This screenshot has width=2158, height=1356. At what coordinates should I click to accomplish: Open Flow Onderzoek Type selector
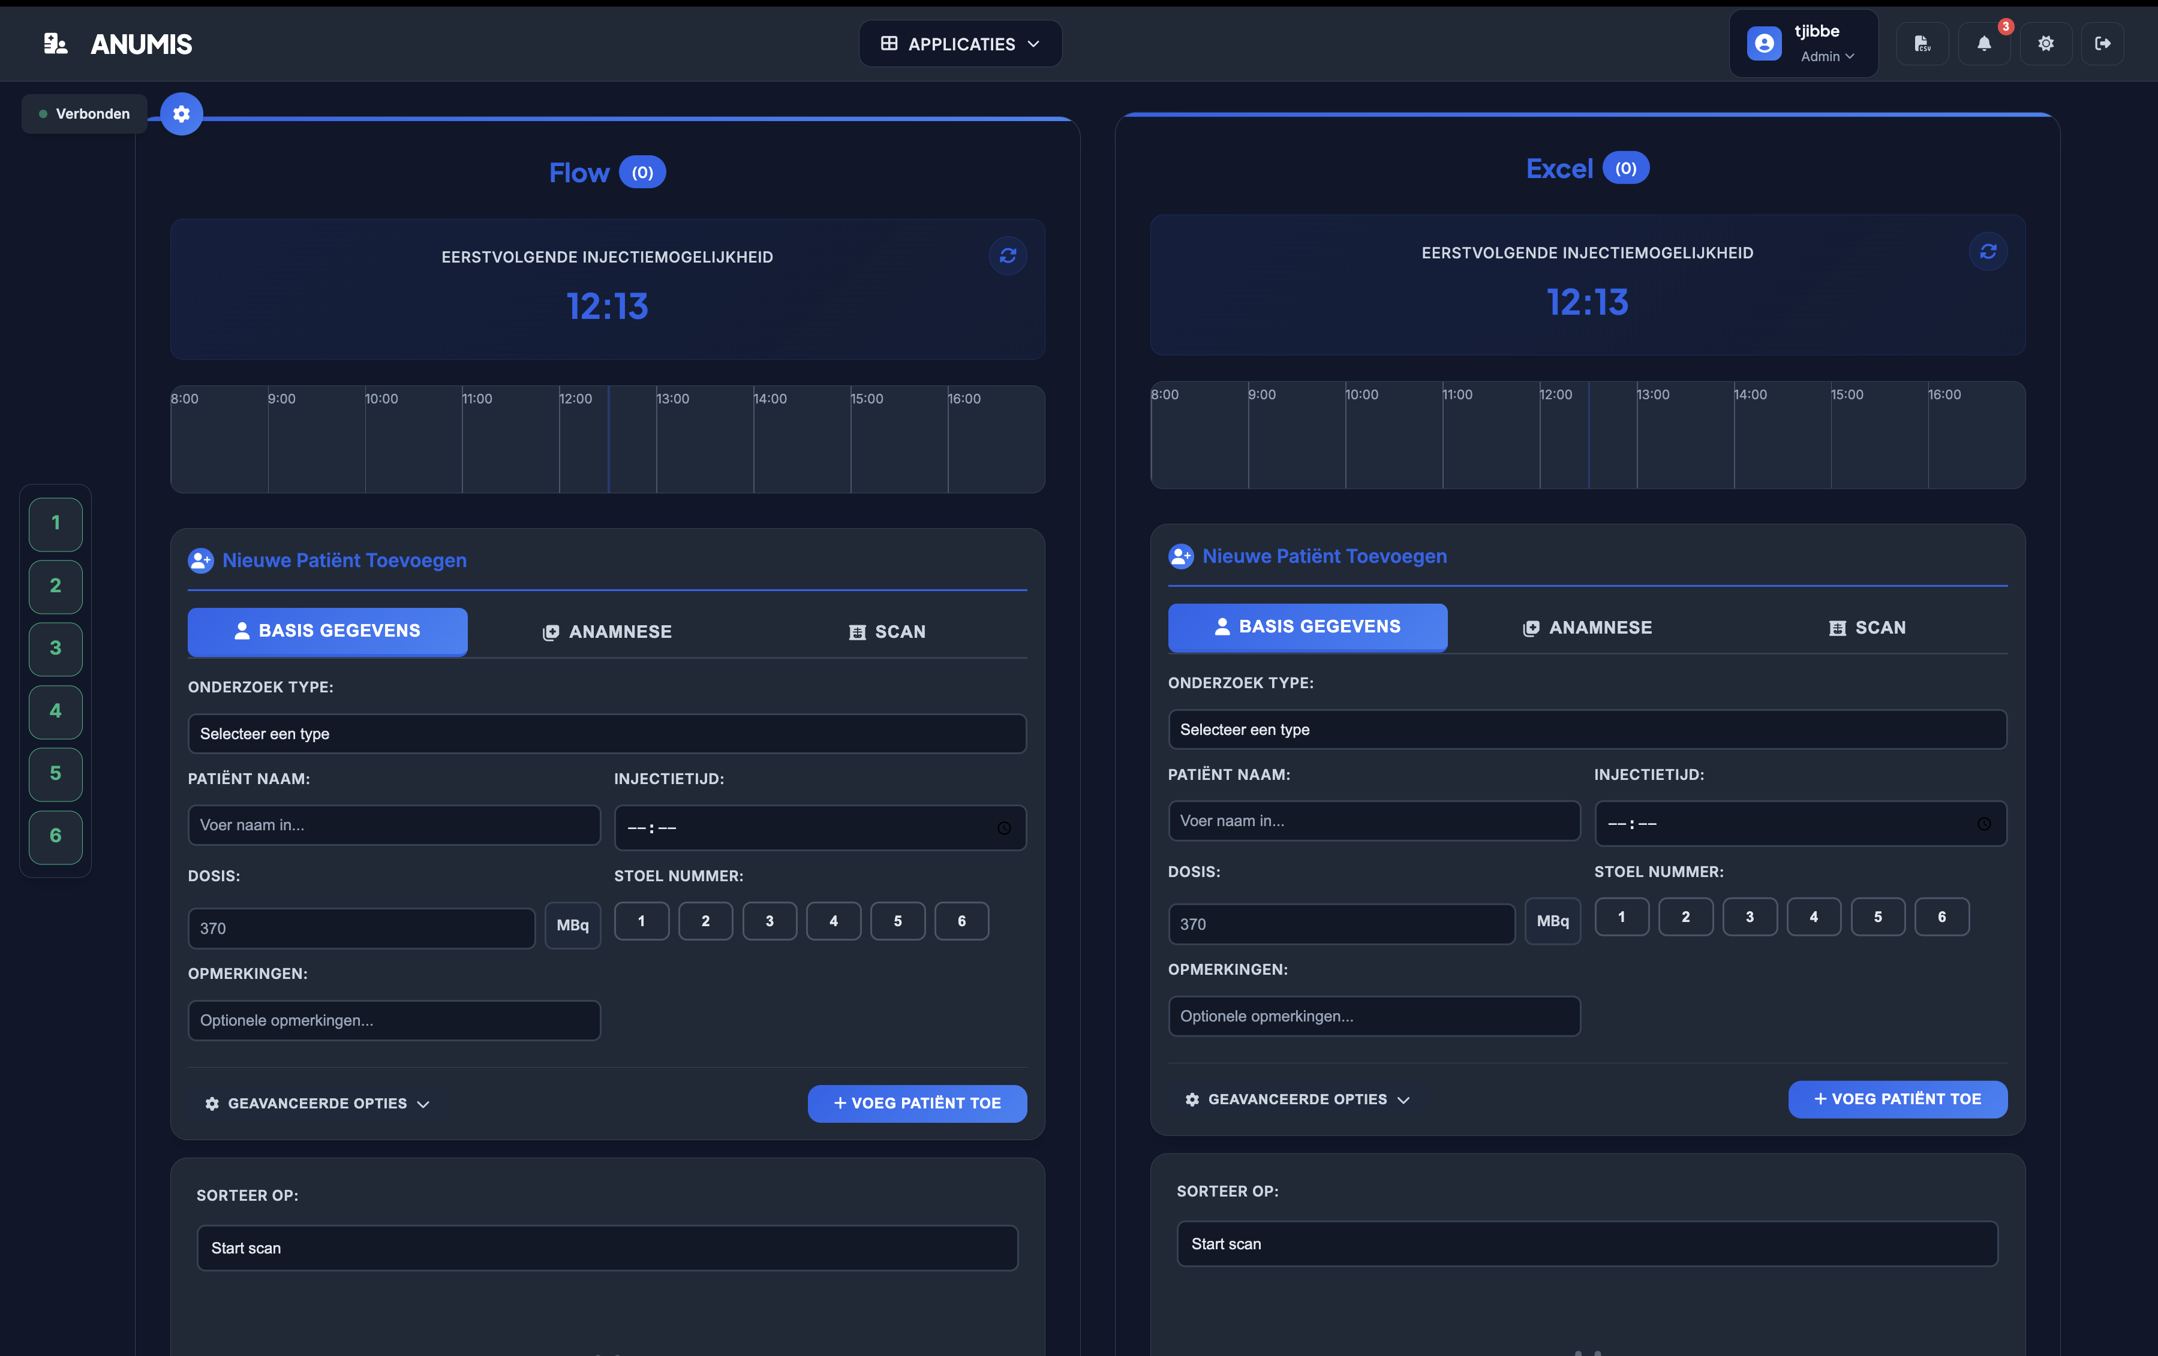click(607, 734)
